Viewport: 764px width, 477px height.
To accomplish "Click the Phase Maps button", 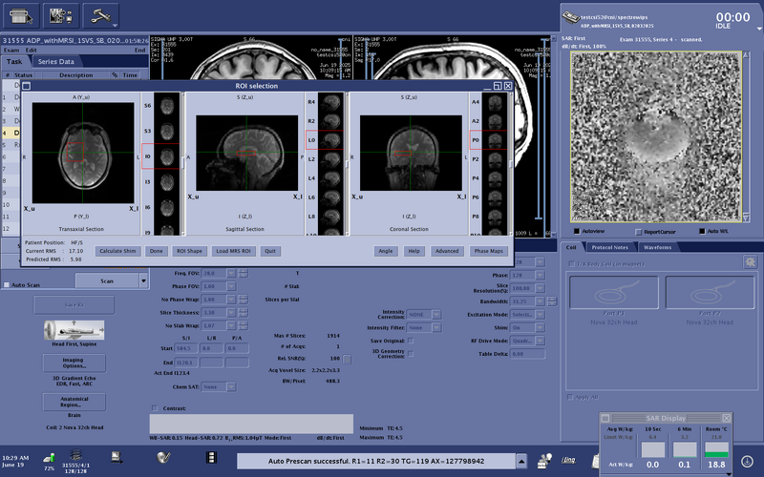I will coord(489,251).
